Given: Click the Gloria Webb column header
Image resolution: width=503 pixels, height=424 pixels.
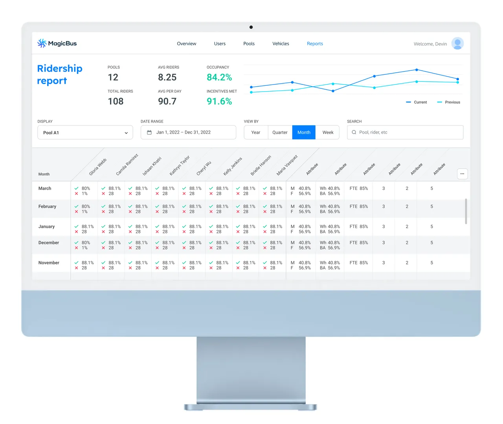Looking at the screenshot, I should (x=97, y=167).
